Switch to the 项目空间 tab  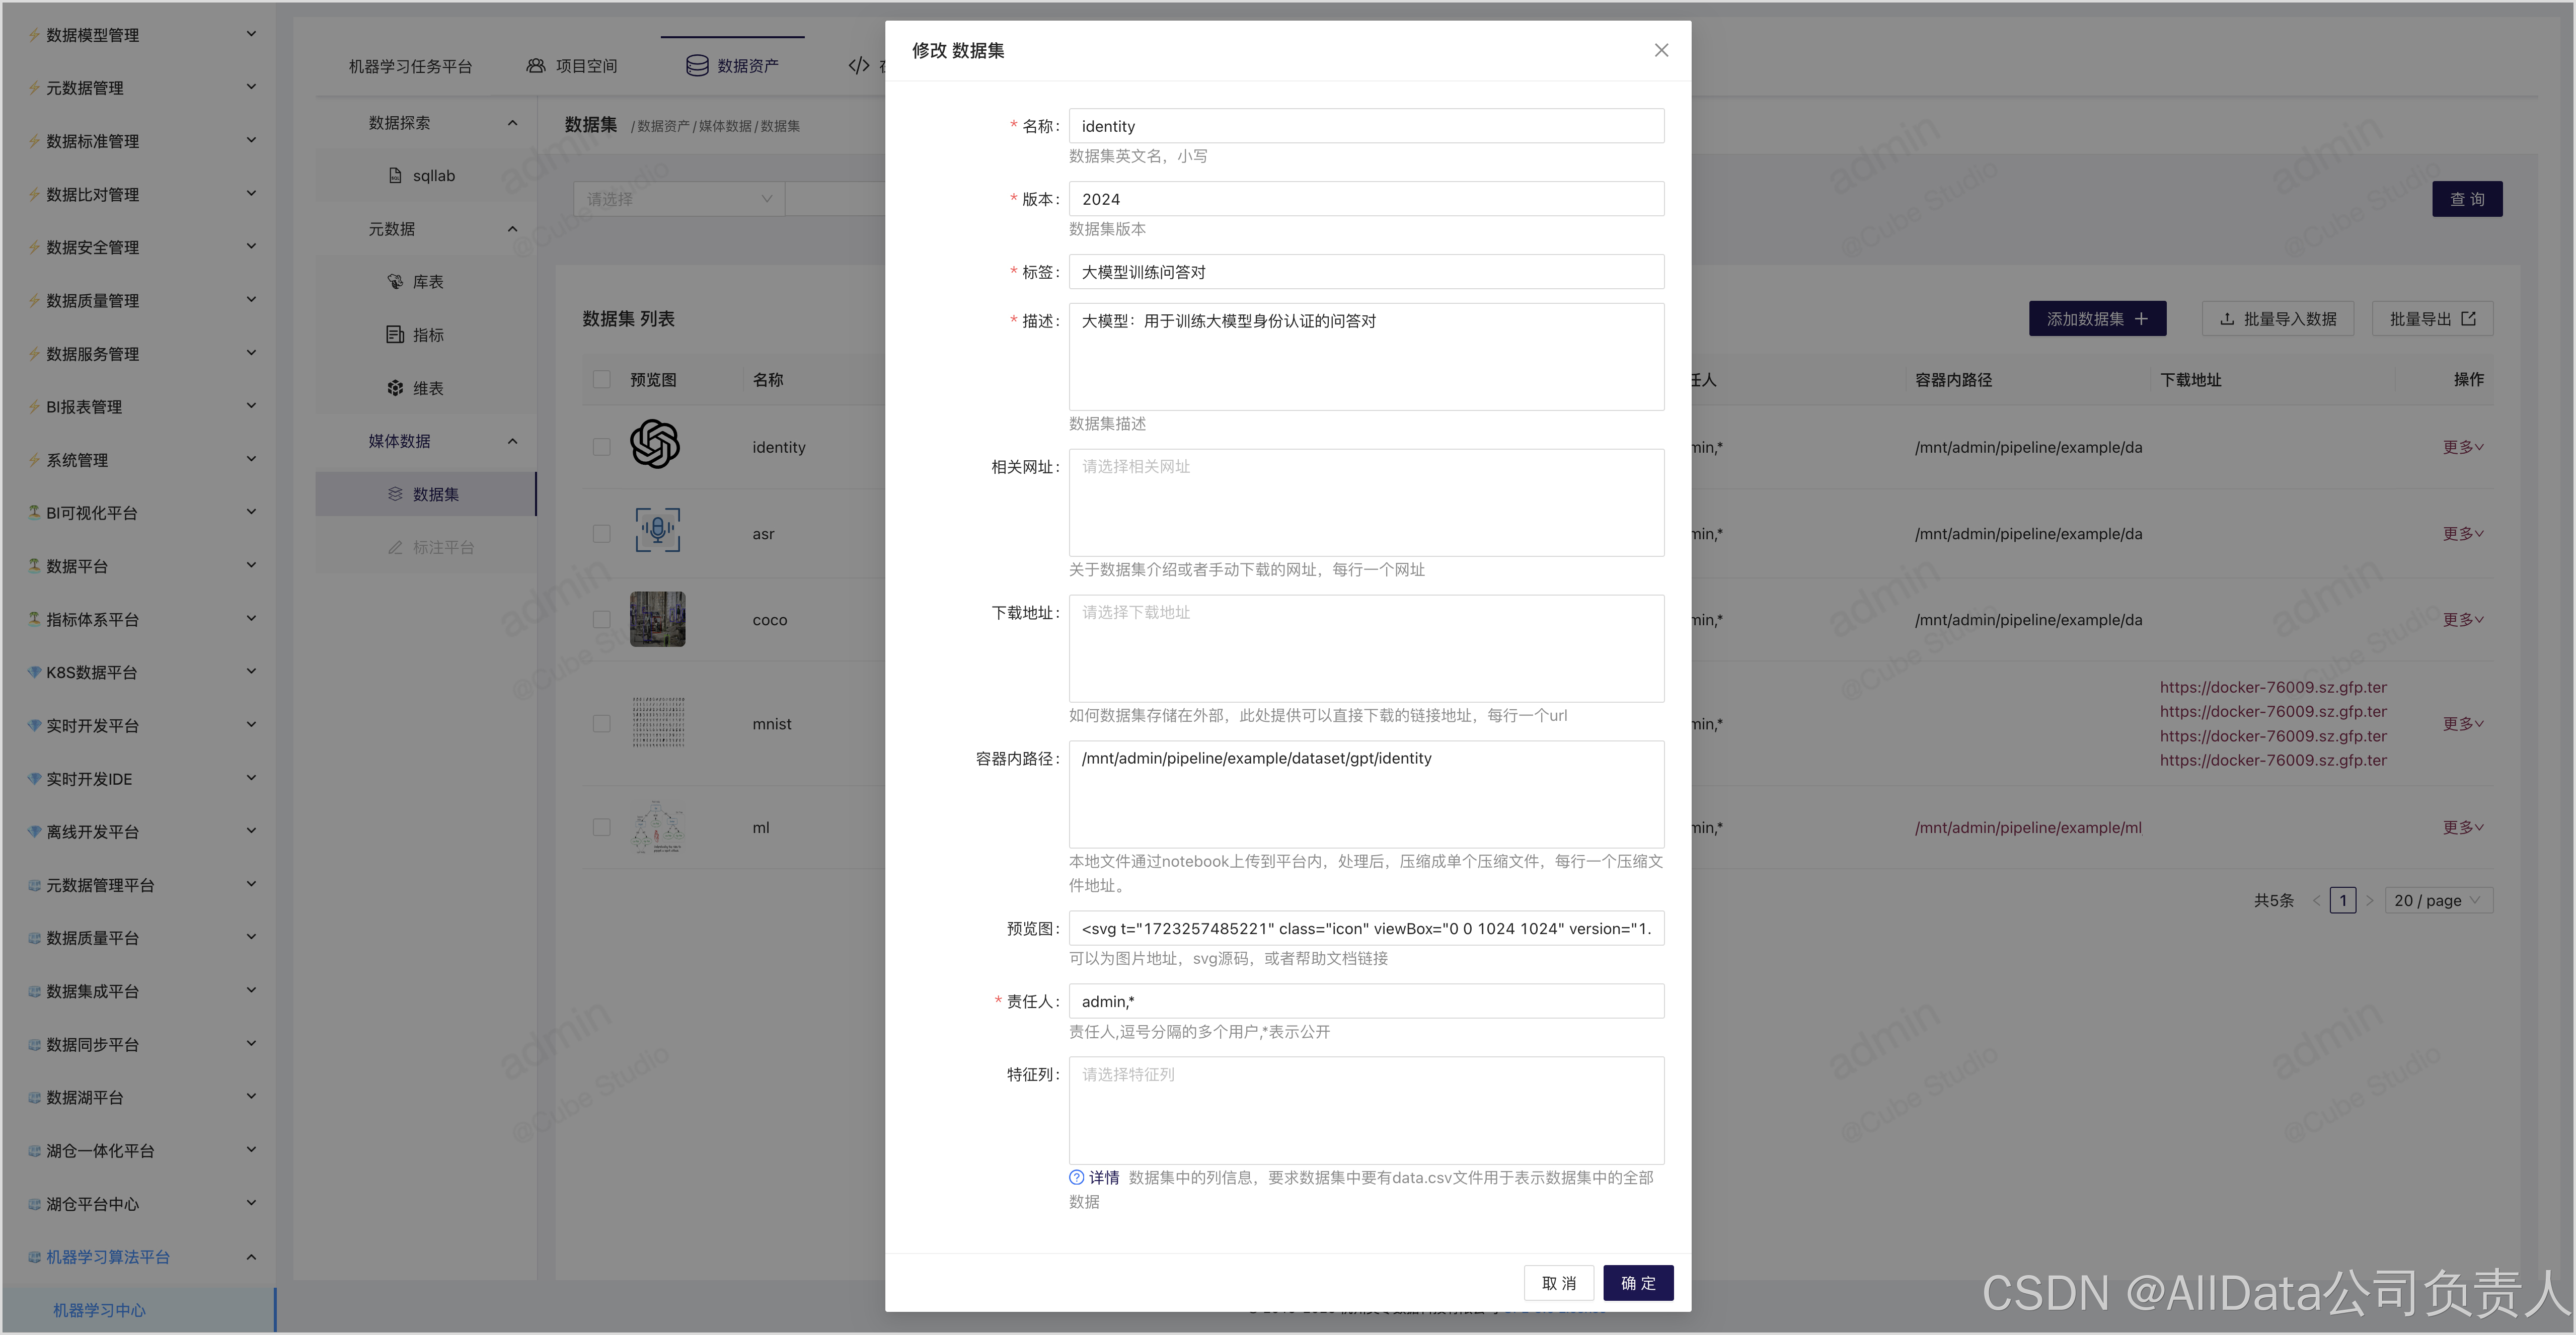(572, 66)
